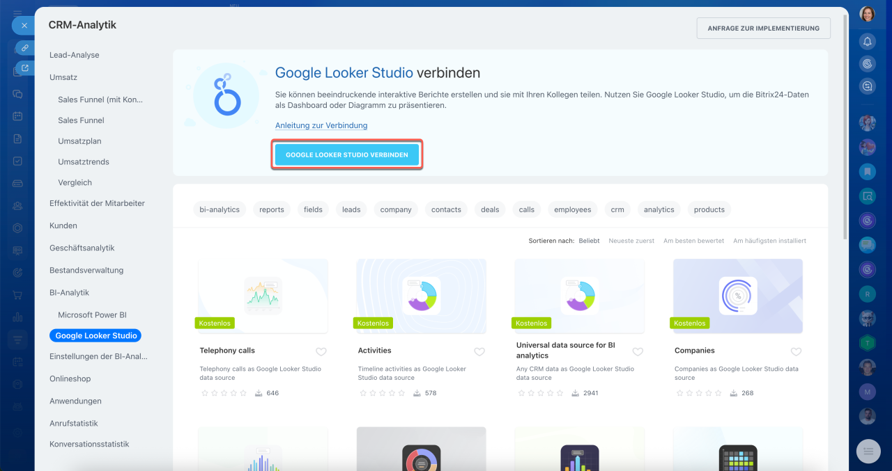Open Geschäftsanalytik section
892x471 pixels.
click(82, 248)
